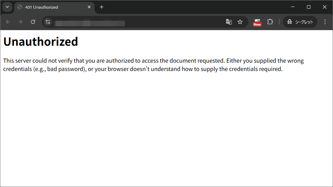The width and height of the screenshot is (333, 187).
Task: Open a new tab with plus button
Action: coord(102,7)
